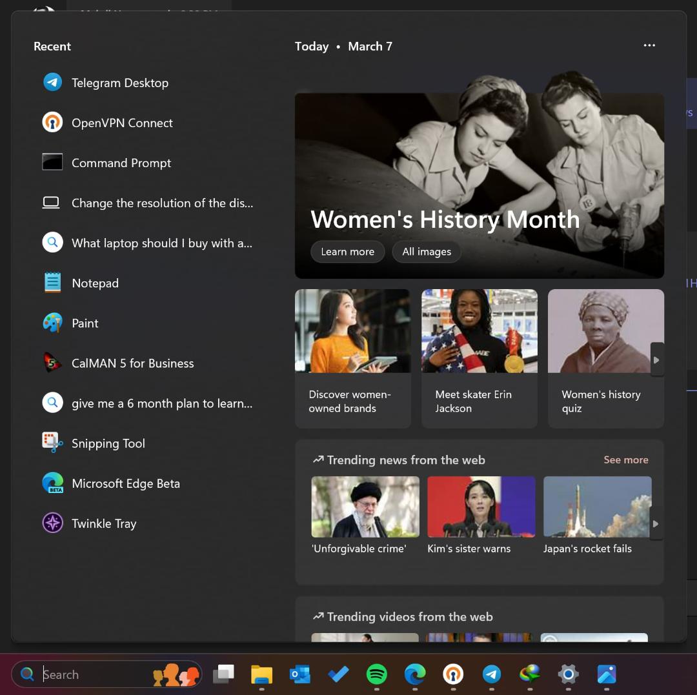The height and width of the screenshot is (695, 697).
Task: Click the All images button
Action: coord(427,252)
